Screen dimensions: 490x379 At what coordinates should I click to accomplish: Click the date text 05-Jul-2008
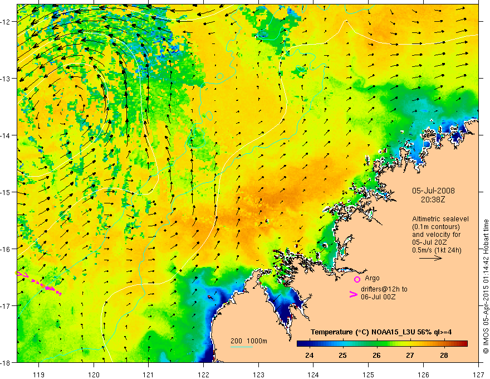[433, 191]
